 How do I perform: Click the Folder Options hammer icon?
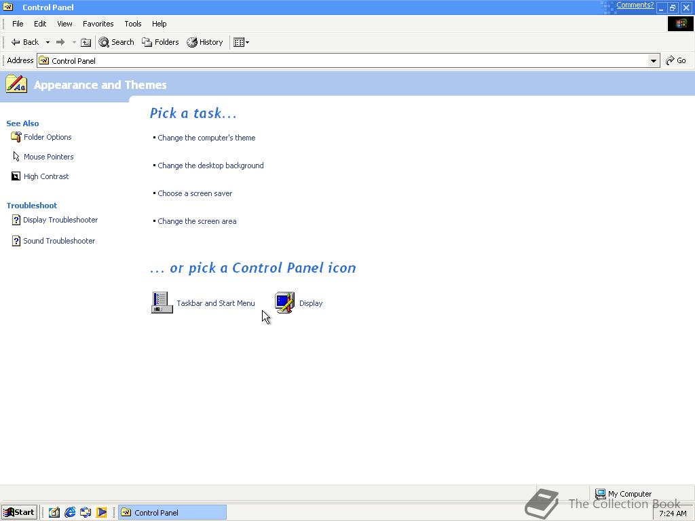click(x=16, y=137)
